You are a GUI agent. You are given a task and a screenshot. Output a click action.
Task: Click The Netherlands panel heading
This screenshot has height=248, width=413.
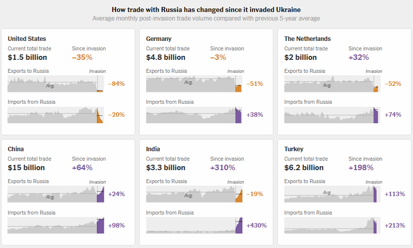(307, 38)
